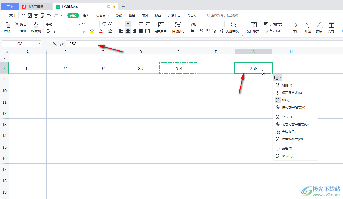Select the Format Painter (格式刷)
This screenshot has height=199, width=343.
pos(36,27)
